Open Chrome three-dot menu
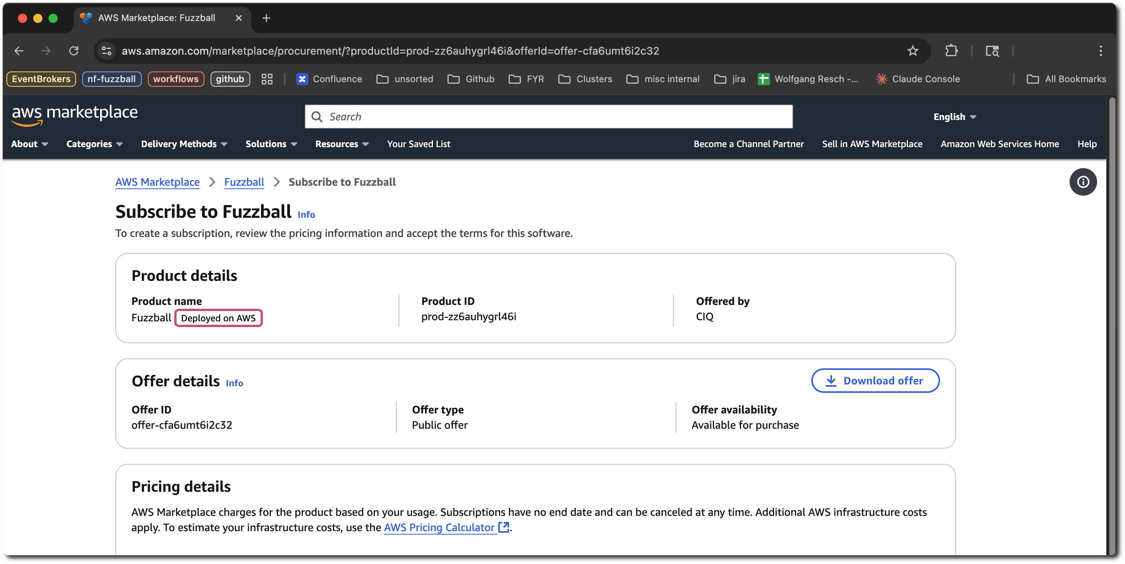The height and width of the screenshot is (564, 1125). pyautogui.click(x=1101, y=51)
